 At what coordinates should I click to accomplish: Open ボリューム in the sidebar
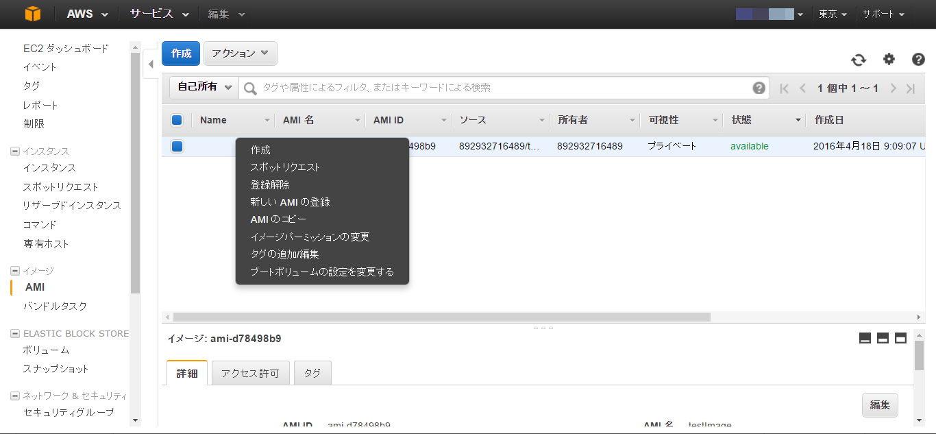tap(46, 350)
